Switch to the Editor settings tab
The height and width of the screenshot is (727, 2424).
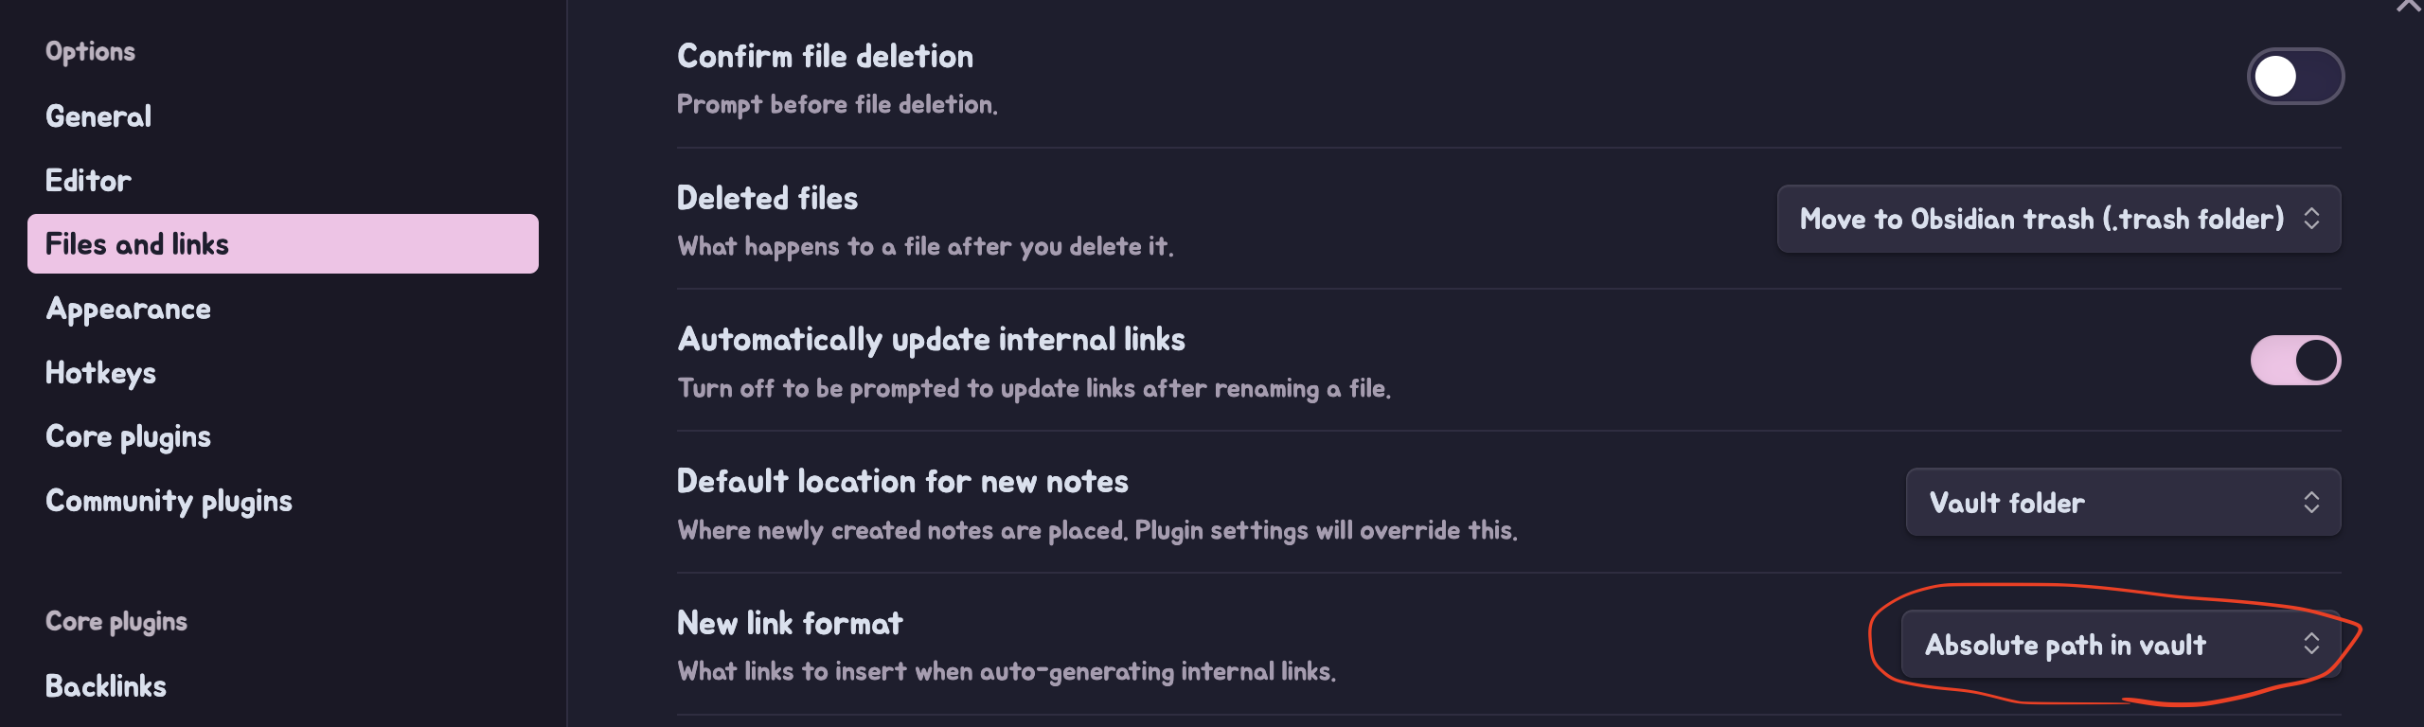[x=88, y=180]
